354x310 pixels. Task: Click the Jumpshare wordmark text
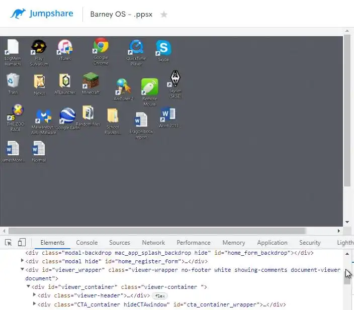point(51,14)
